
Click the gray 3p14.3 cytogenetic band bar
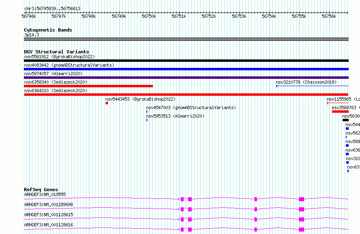pyautogui.click(x=186, y=39)
